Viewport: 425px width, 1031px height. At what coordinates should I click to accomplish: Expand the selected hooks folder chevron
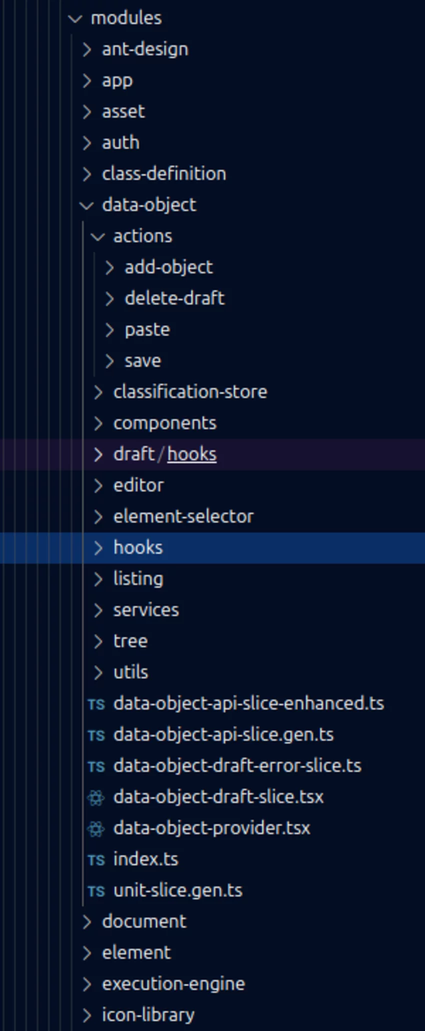(x=98, y=548)
